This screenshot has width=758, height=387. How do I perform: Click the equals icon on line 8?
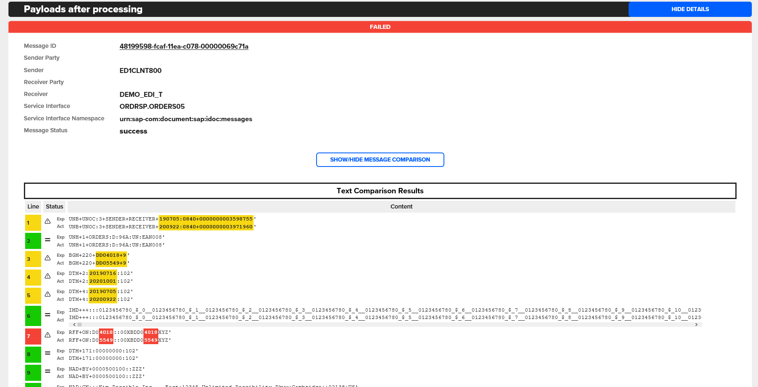point(48,353)
